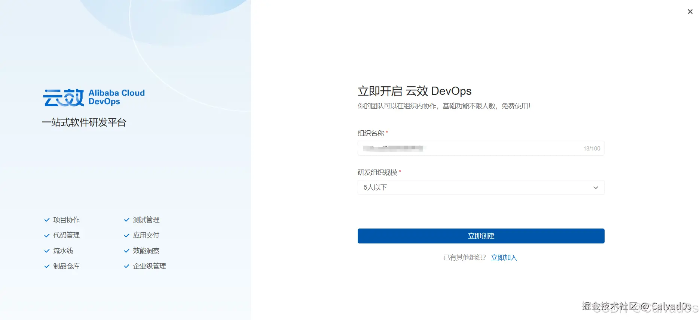Click the checkmark beside 代码管理
The height and width of the screenshot is (320, 700).
(47, 235)
